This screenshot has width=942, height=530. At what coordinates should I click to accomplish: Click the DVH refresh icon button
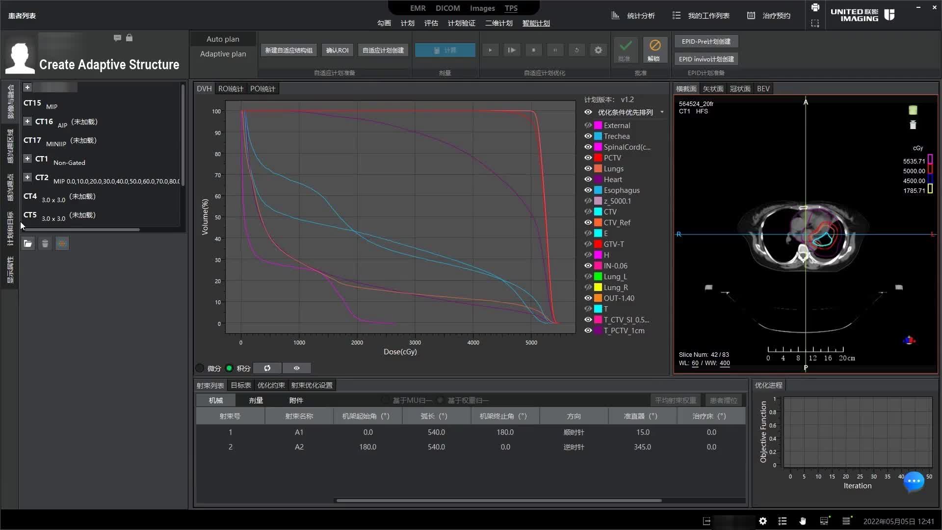pos(267,368)
